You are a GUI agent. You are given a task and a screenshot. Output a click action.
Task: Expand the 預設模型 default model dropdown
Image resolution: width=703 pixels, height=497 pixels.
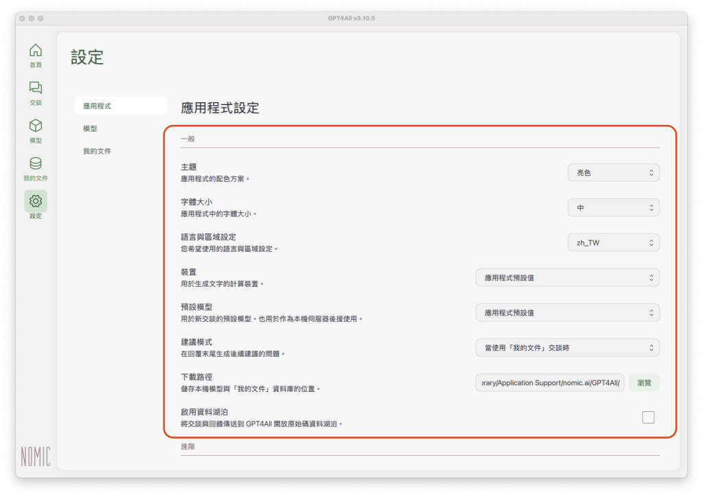(567, 313)
